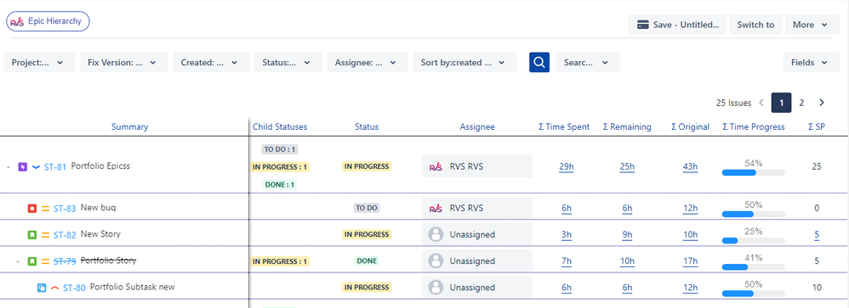Click the red bug icon for ST-83
This screenshot has width=849, height=308.
[x=32, y=208]
